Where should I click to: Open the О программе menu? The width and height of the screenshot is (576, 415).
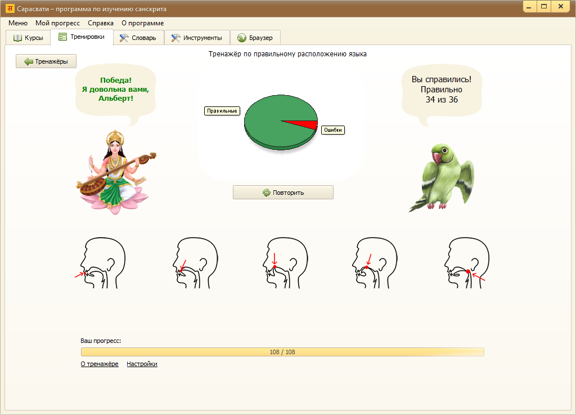(x=142, y=23)
